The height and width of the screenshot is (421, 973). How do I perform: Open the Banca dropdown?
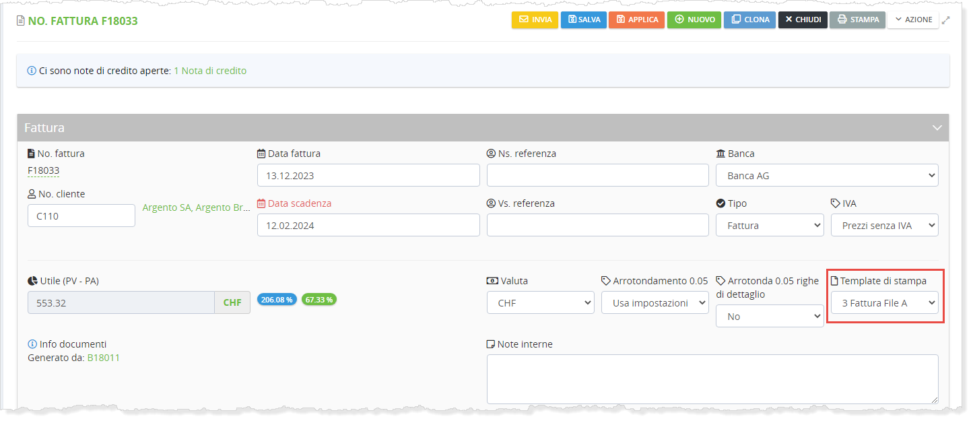(x=827, y=176)
